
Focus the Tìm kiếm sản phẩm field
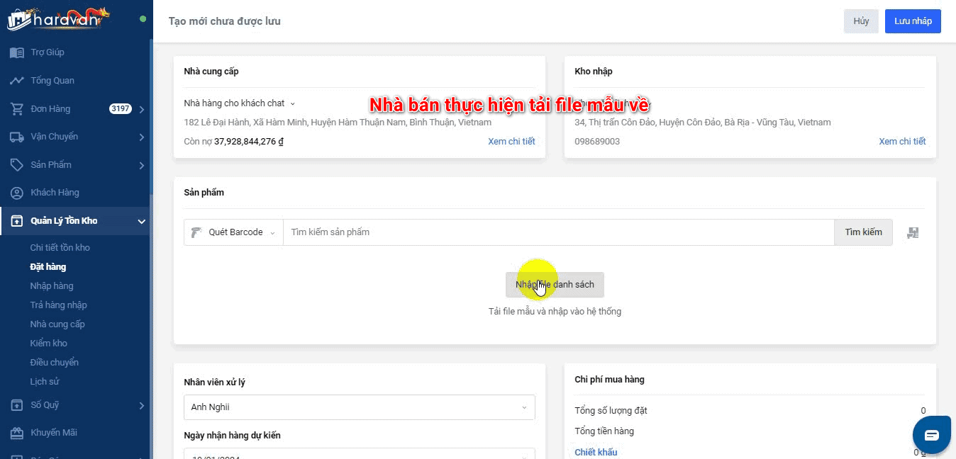pyautogui.click(x=558, y=232)
